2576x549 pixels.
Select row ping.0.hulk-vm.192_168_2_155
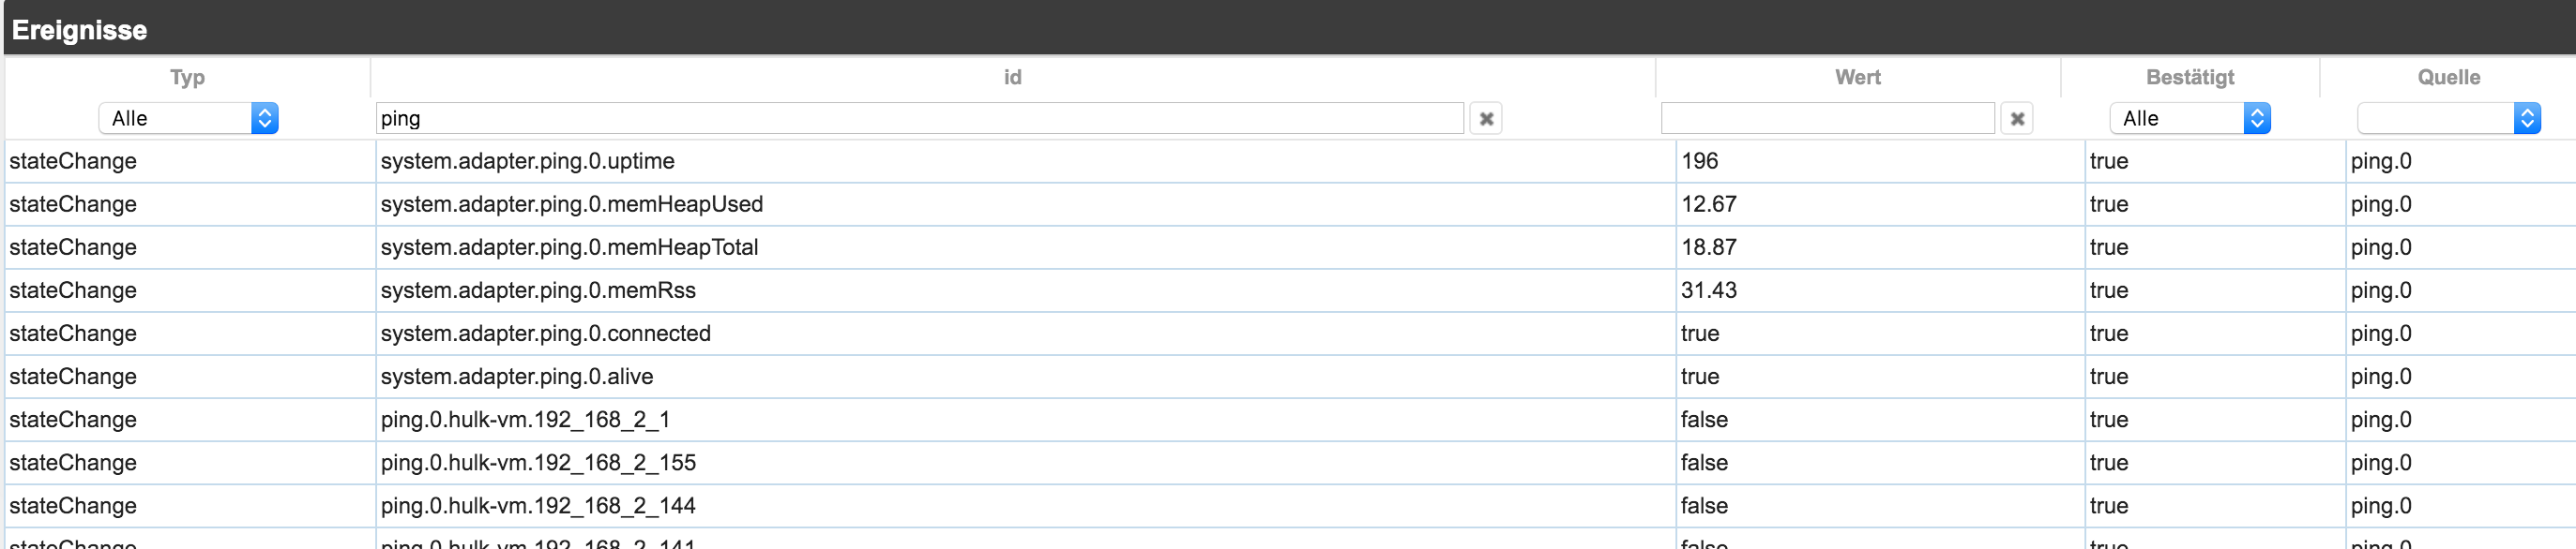1290,462
